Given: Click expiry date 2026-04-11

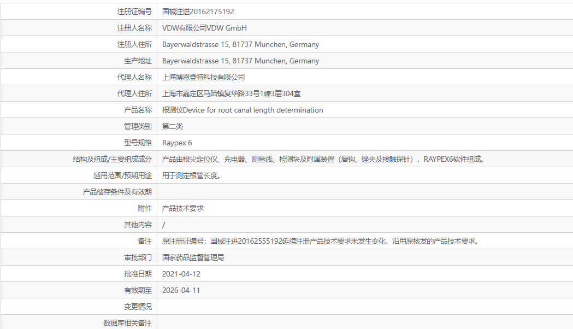Looking at the screenshot, I should 181,290.
